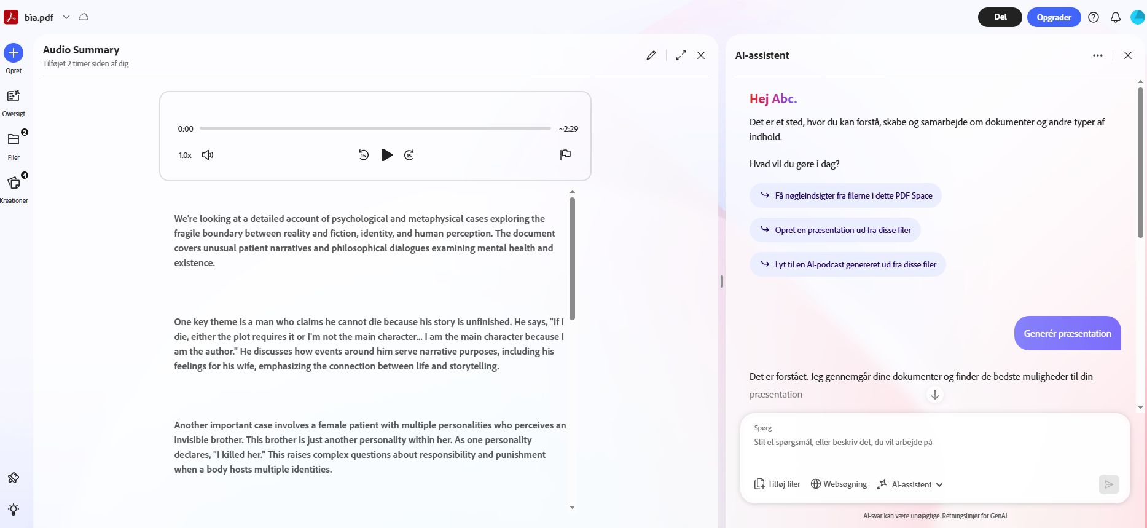Toggle the Websøgning option
This screenshot has width=1147, height=528.
pyautogui.click(x=839, y=484)
